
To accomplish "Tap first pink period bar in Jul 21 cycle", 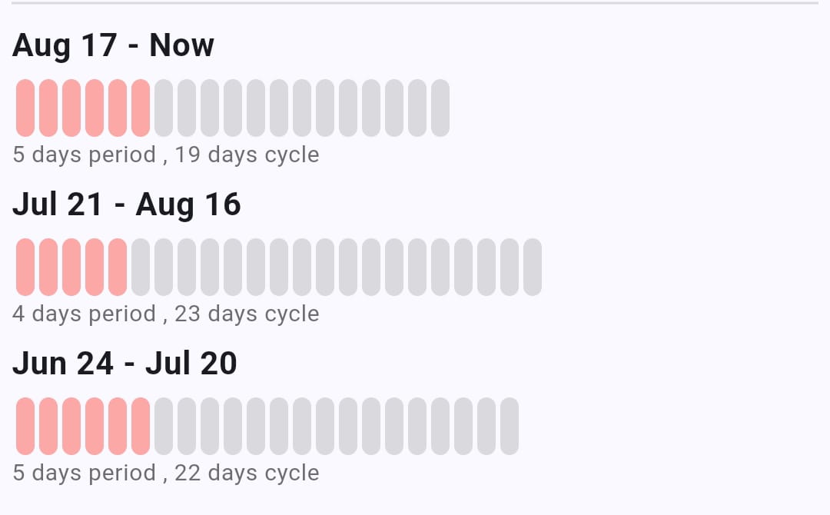I will [25, 267].
